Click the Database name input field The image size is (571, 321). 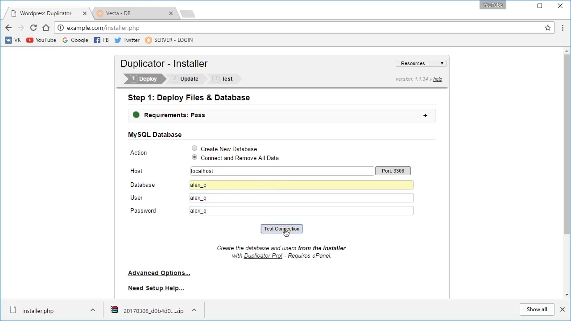pyautogui.click(x=301, y=185)
